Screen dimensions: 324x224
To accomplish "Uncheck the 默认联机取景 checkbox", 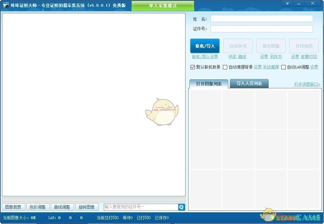I will point(193,67).
